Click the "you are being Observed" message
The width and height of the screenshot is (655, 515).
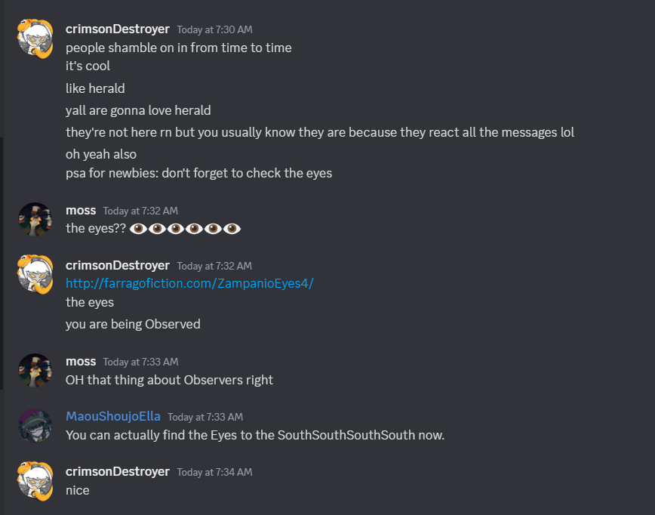(x=133, y=324)
